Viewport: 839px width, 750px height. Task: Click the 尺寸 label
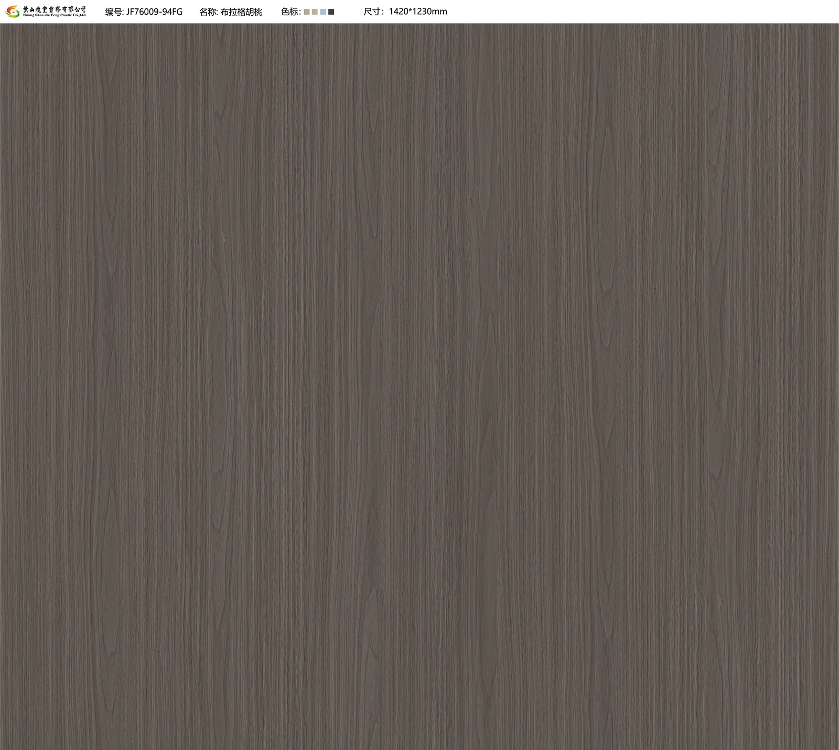[x=372, y=12]
